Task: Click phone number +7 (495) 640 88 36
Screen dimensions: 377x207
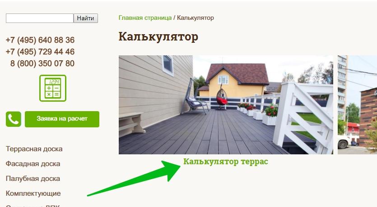Action: (40, 40)
